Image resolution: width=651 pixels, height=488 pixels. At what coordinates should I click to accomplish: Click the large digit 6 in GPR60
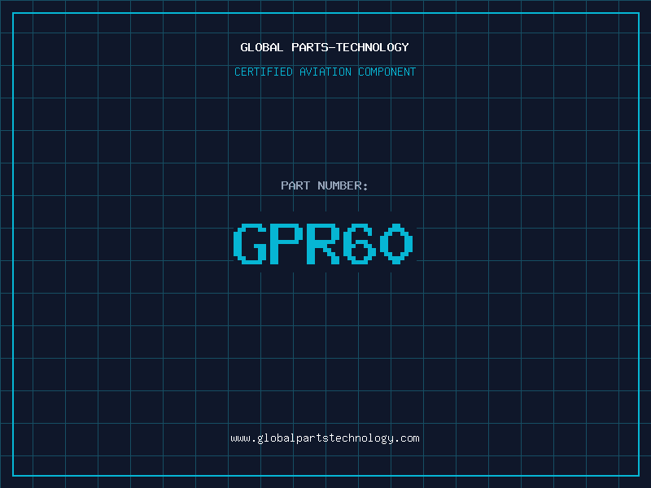[x=360, y=243]
